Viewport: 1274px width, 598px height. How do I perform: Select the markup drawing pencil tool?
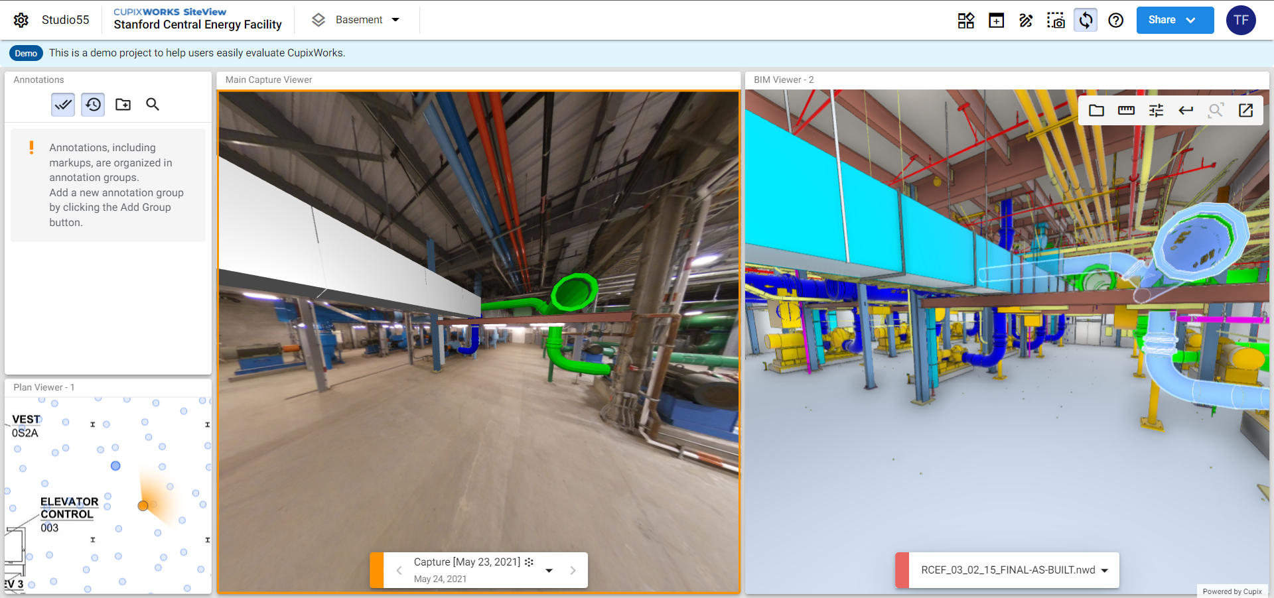(x=1026, y=21)
